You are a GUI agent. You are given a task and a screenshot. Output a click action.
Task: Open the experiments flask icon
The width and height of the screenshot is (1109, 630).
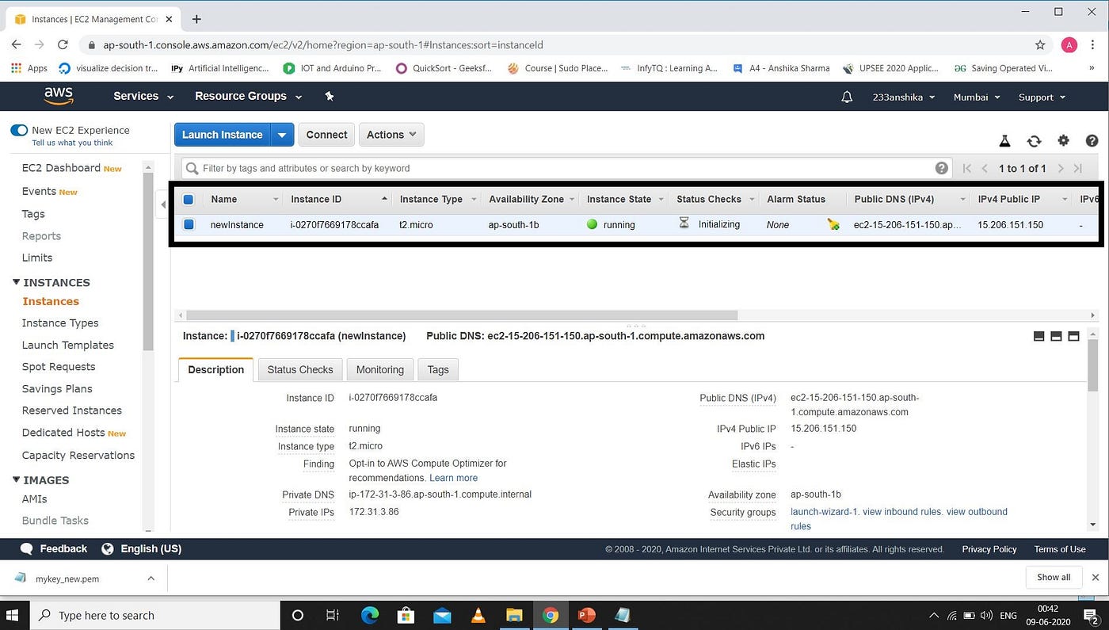pyautogui.click(x=1004, y=141)
